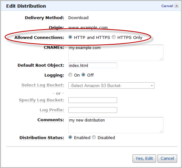Click the S3 bucket dropdown arrow

tap(152, 86)
